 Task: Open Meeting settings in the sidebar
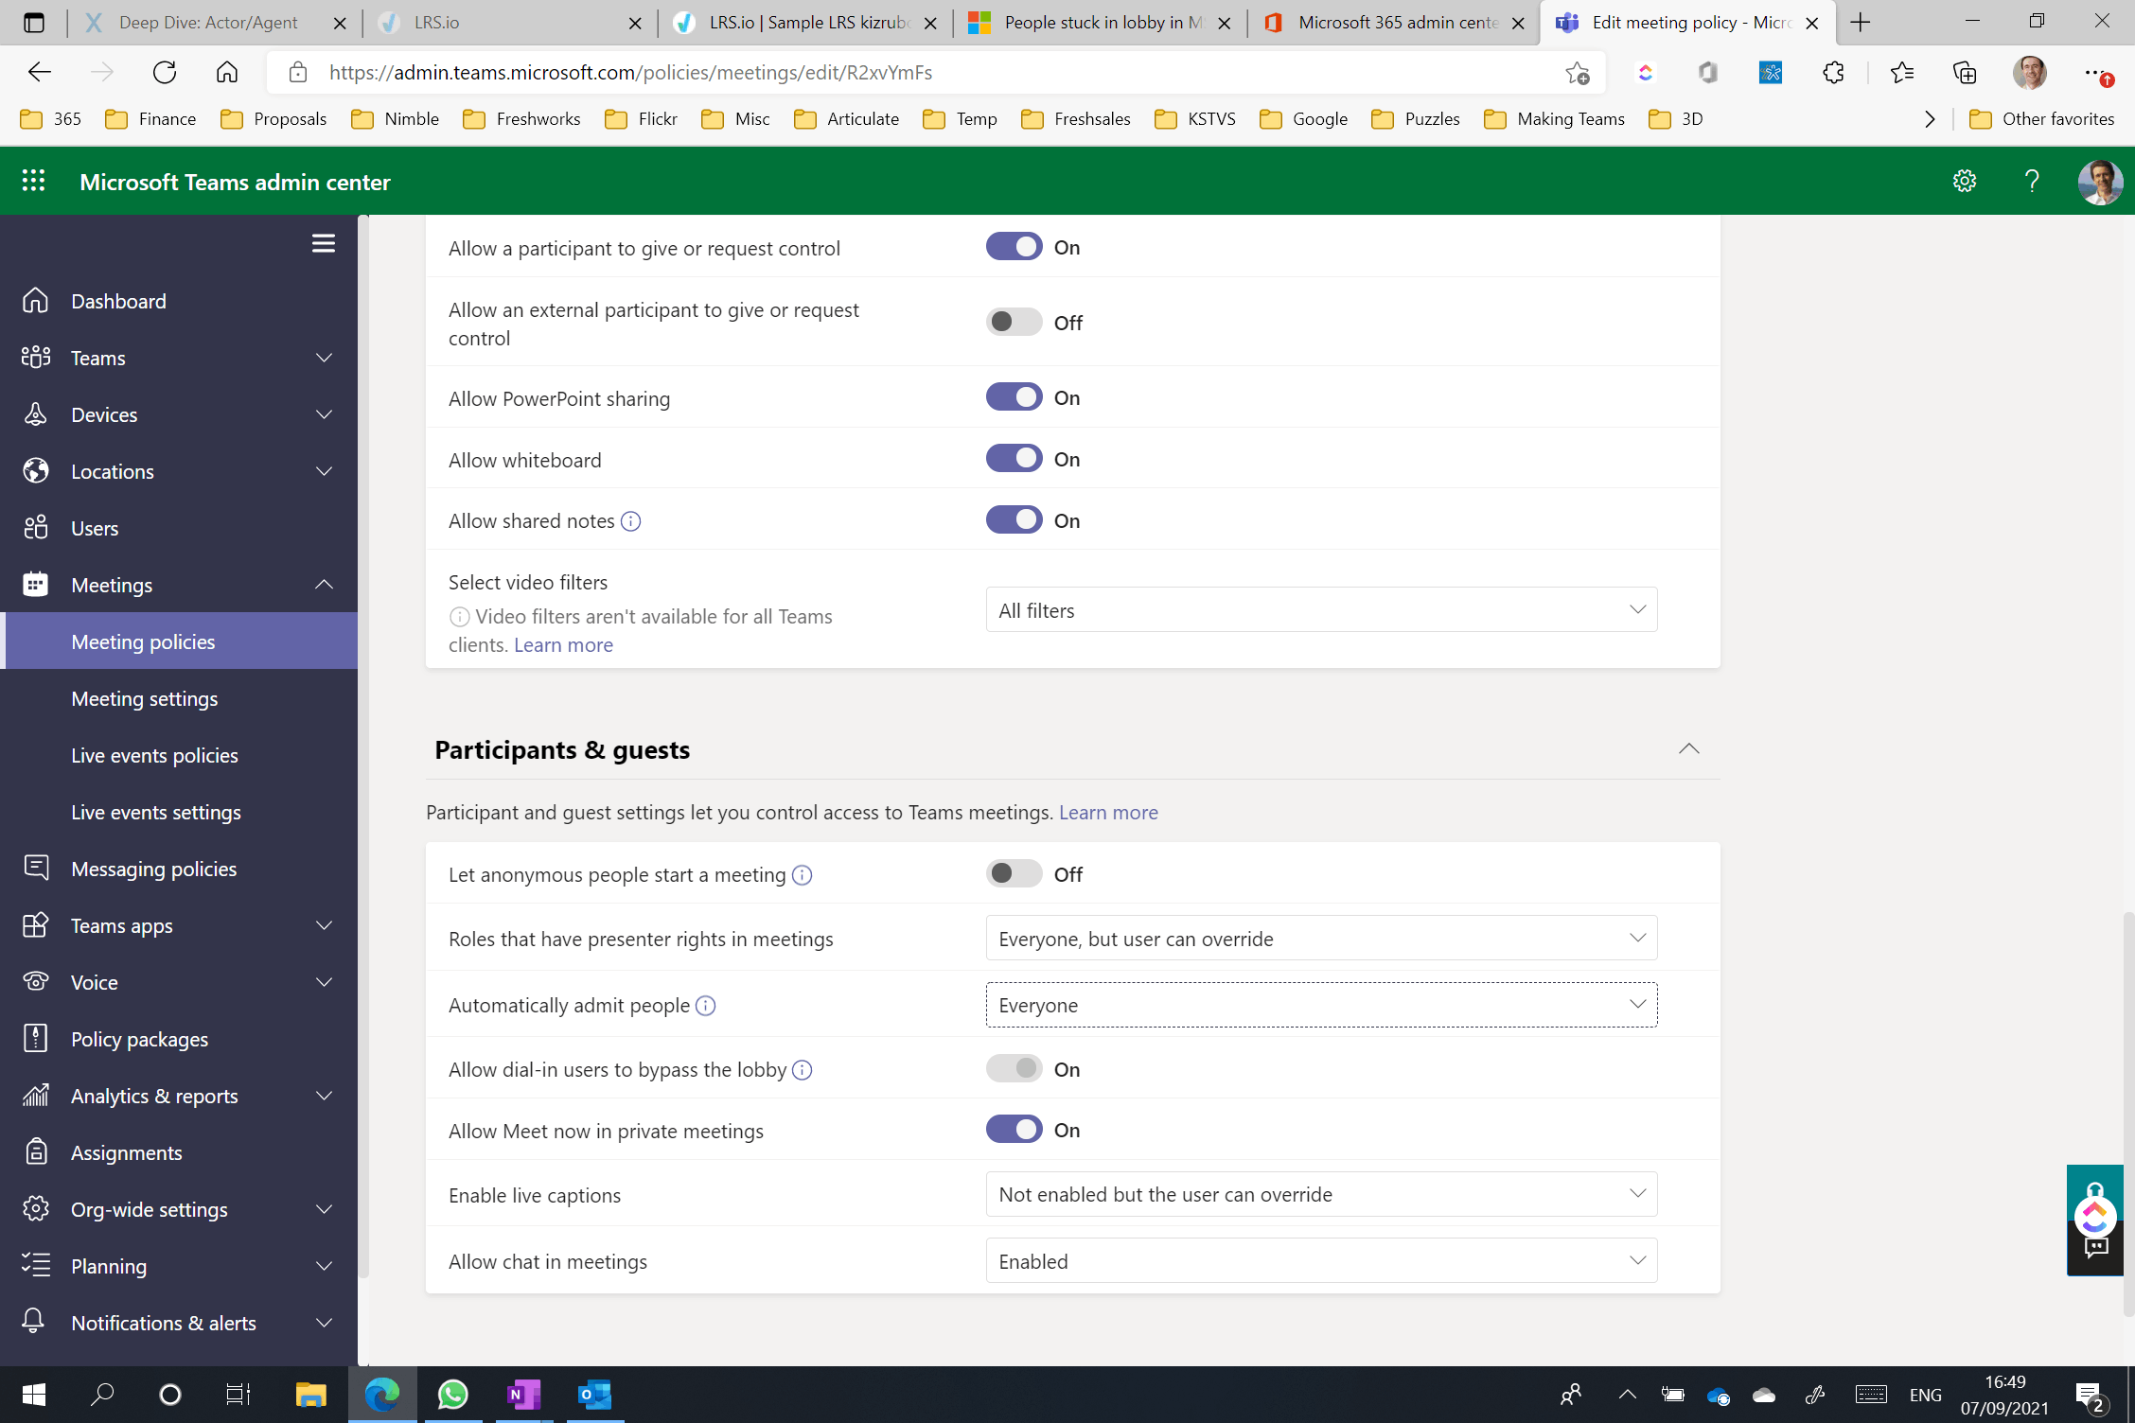[x=145, y=698]
